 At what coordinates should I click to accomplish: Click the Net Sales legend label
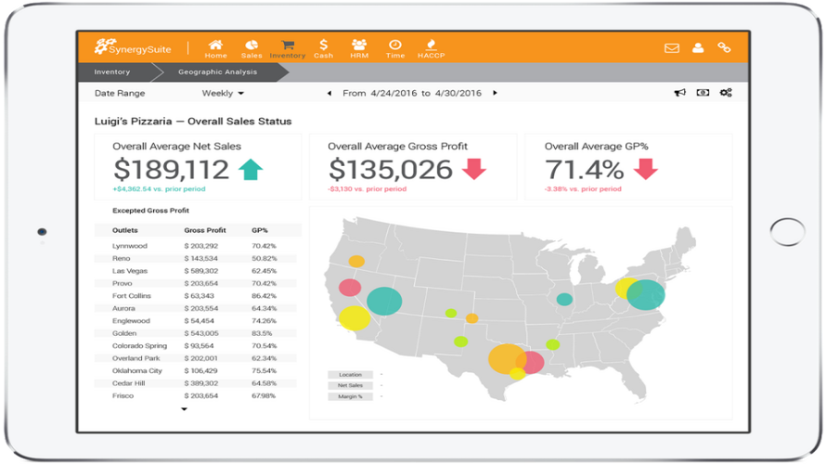pos(350,385)
